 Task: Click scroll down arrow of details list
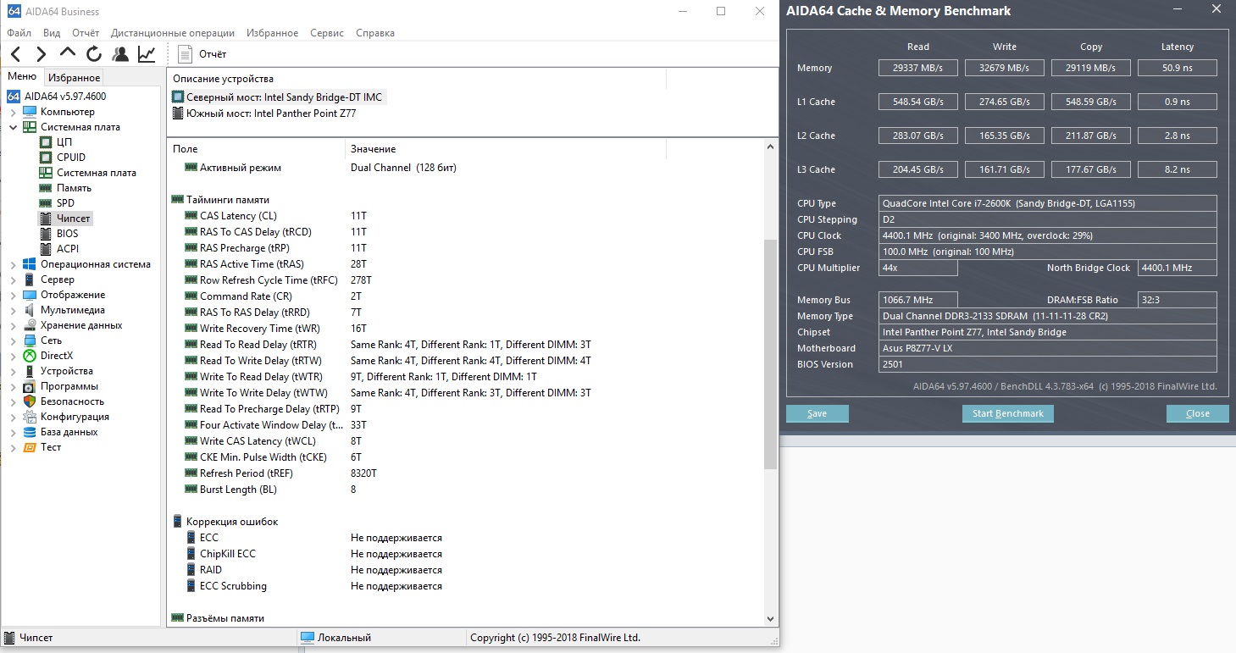point(770,619)
